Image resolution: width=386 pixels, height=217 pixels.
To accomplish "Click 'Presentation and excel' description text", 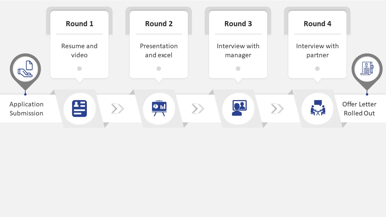I will pos(159,51).
